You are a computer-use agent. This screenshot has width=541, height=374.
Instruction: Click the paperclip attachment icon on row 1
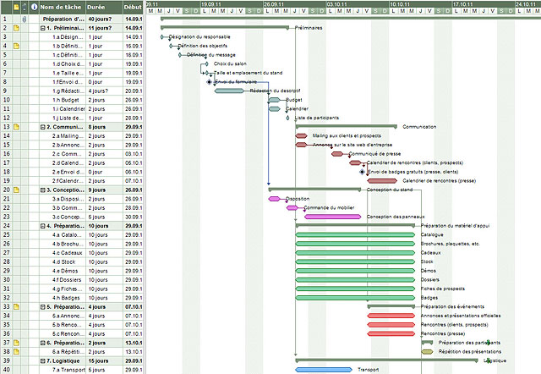pyautogui.click(x=25, y=19)
